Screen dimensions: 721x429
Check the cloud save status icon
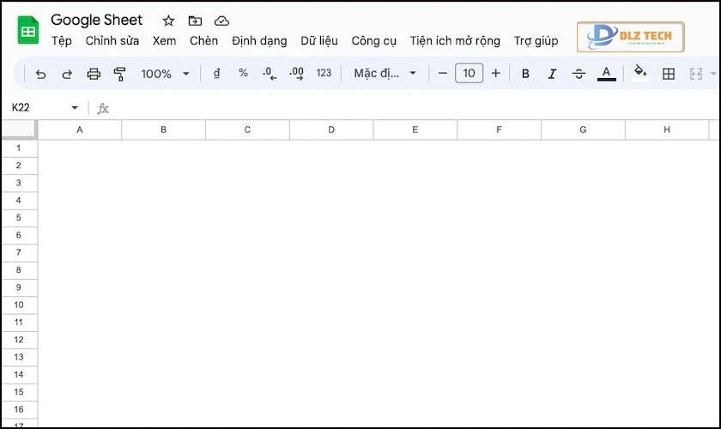click(221, 21)
